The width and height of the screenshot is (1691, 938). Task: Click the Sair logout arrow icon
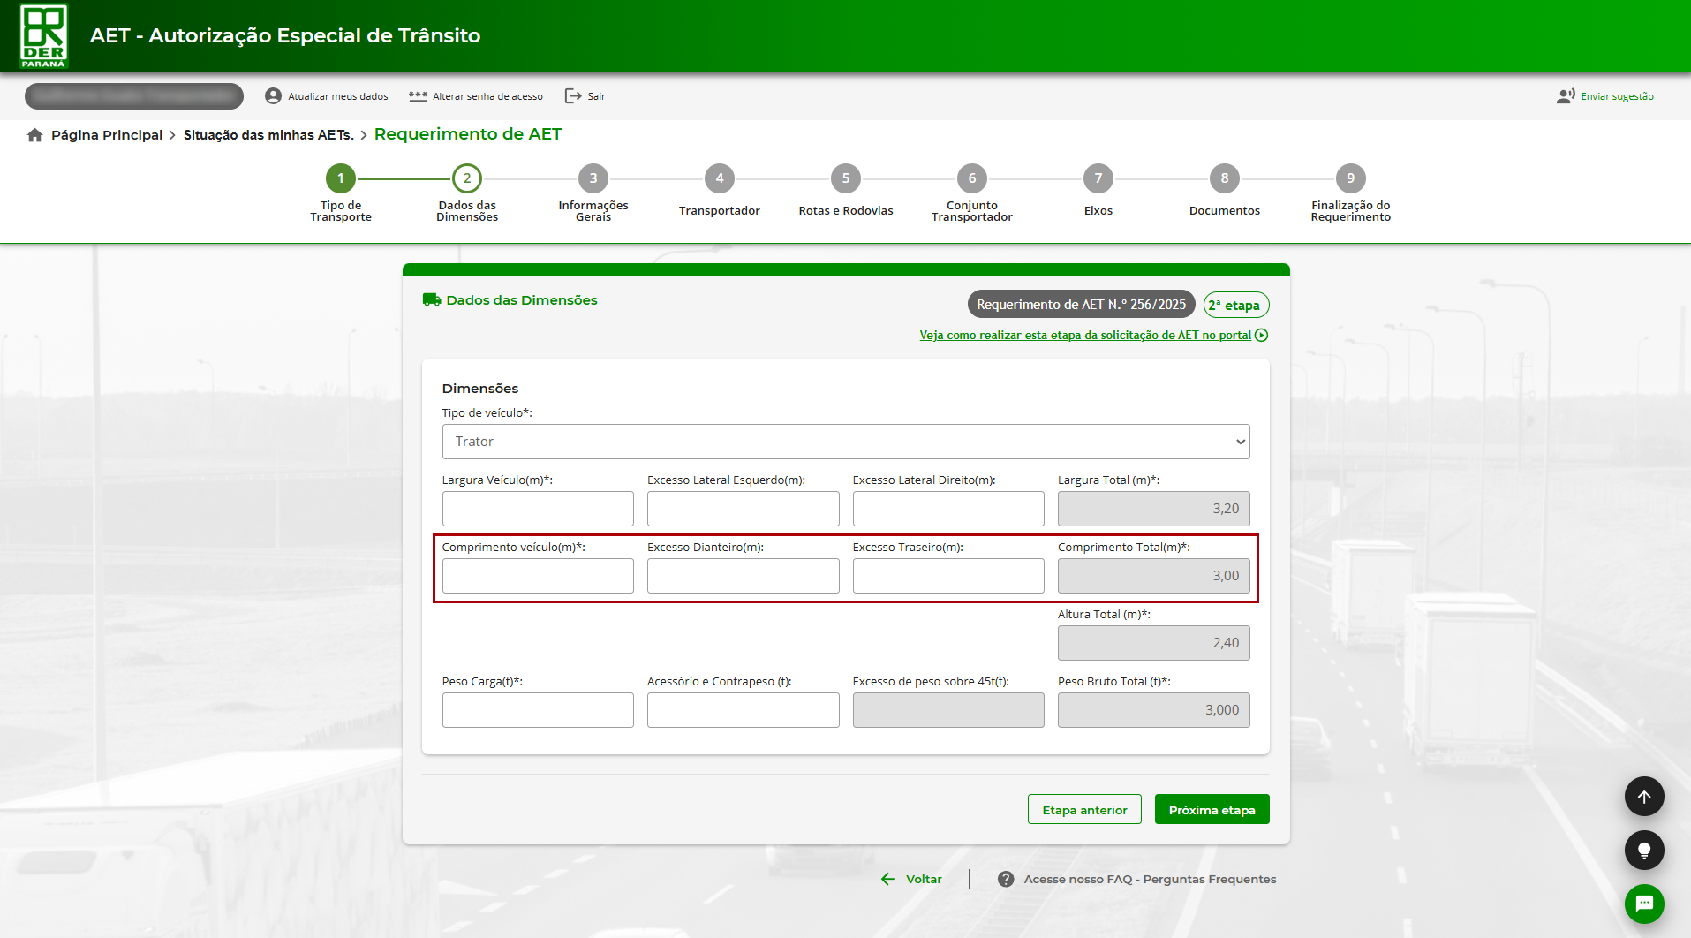(x=573, y=95)
